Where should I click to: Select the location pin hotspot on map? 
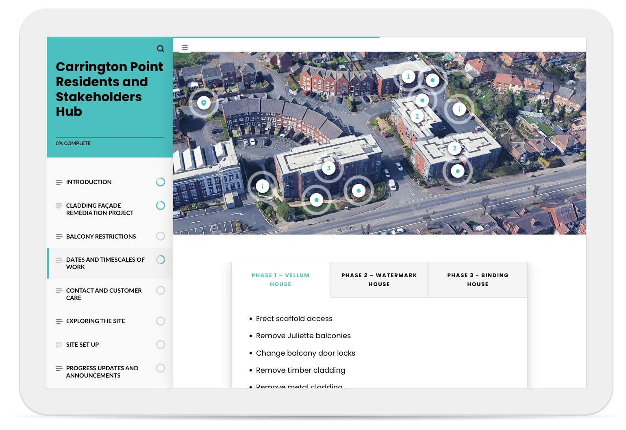point(204,103)
